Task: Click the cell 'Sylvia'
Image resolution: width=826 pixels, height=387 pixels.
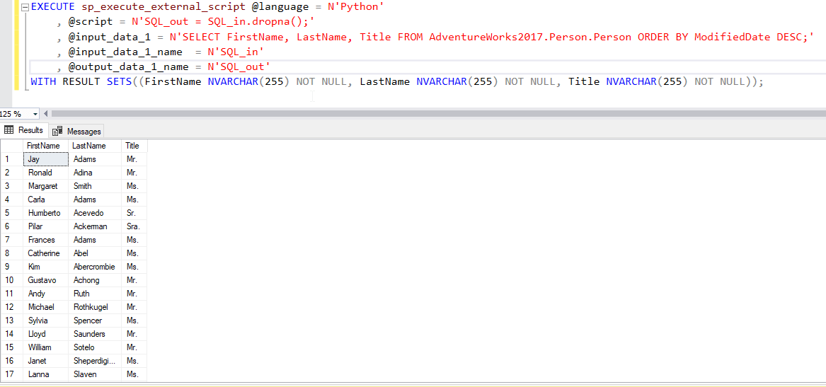Action: (46, 320)
